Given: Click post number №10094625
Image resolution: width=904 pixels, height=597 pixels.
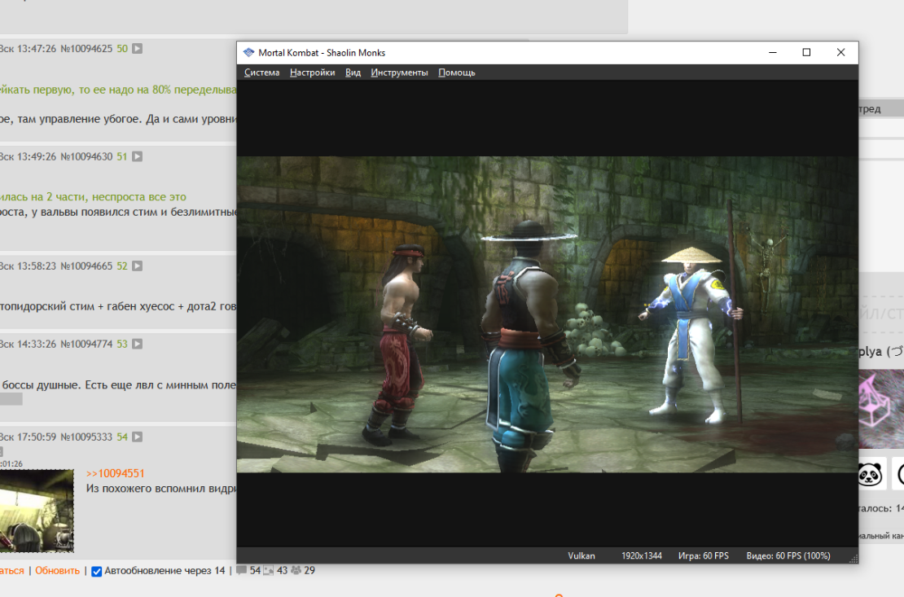Looking at the screenshot, I should 86,48.
